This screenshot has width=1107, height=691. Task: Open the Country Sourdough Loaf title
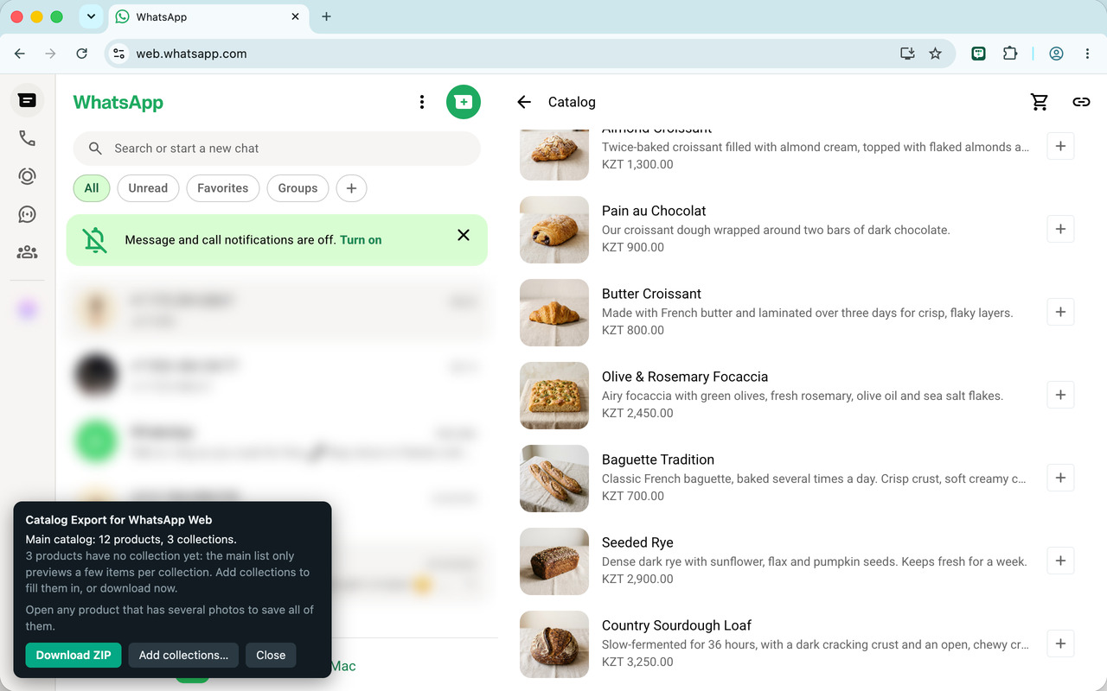[676, 625]
